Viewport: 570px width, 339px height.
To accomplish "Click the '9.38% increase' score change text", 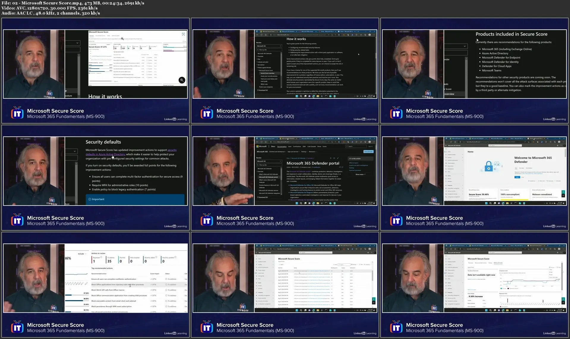I will [x=475, y=296].
